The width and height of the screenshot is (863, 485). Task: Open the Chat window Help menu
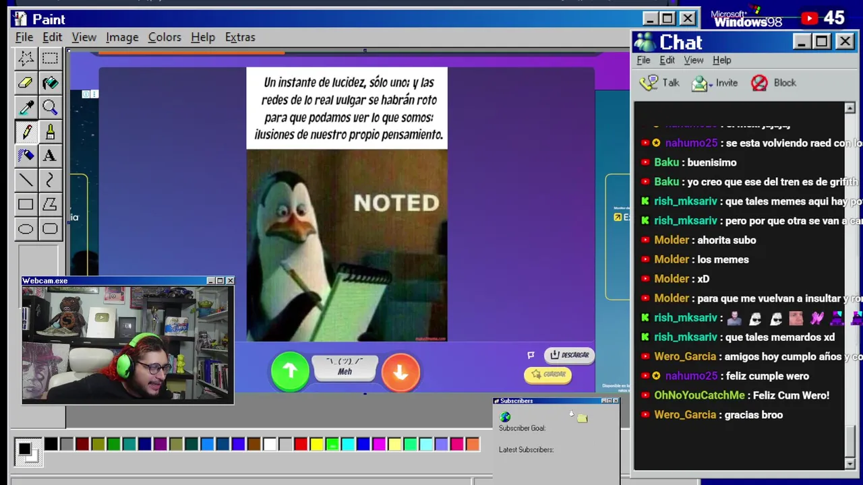(722, 60)
